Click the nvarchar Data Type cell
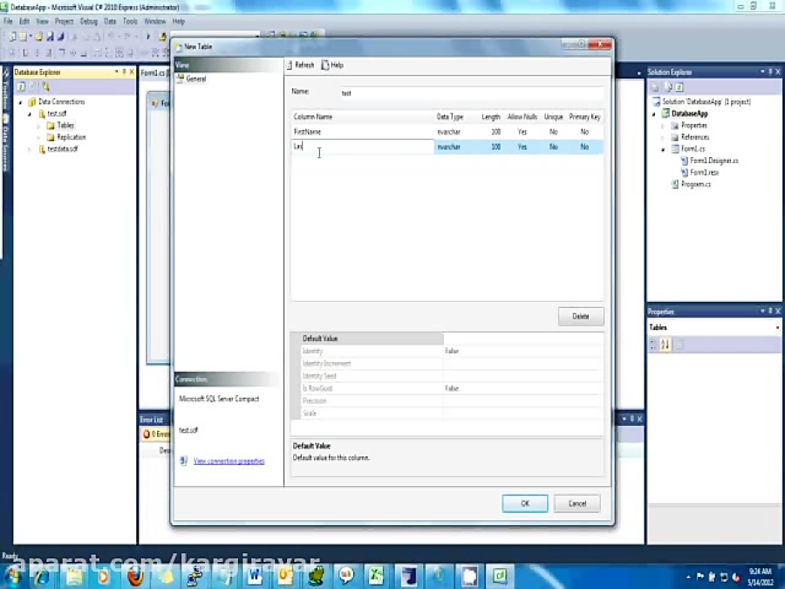 [448, 147]
